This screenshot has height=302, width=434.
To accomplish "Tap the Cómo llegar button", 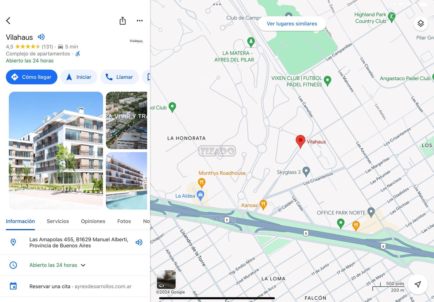I will 32,77.
